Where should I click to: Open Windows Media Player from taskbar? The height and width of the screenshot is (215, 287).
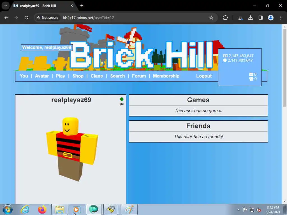pos(77,209)
